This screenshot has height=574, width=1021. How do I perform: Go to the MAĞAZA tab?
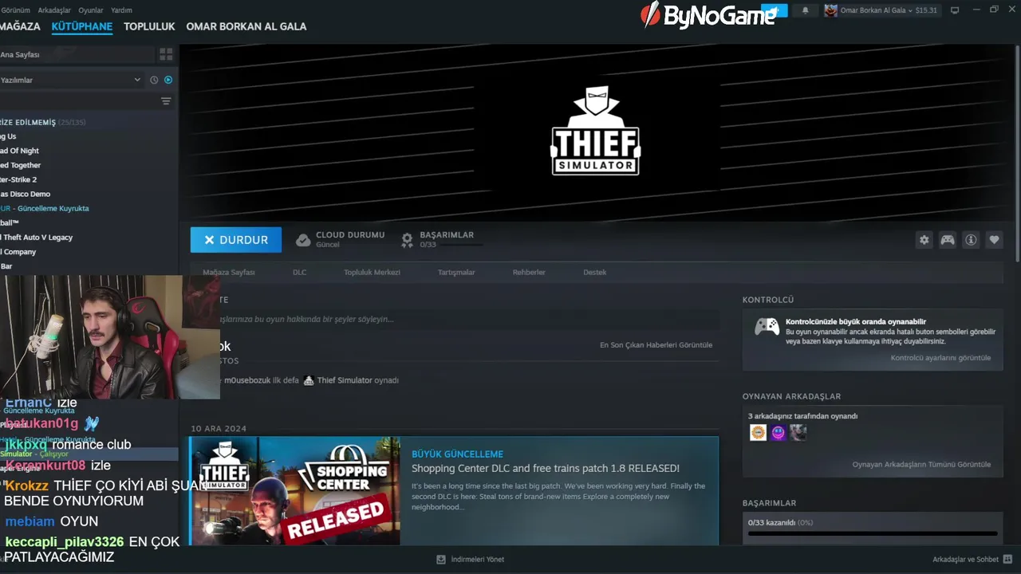[x=20, y=26]
